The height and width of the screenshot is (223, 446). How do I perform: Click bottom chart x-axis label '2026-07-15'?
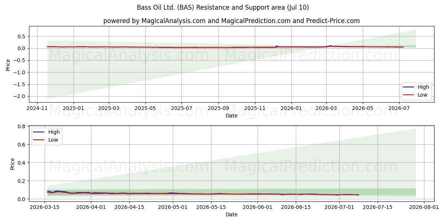coord(378,207)
